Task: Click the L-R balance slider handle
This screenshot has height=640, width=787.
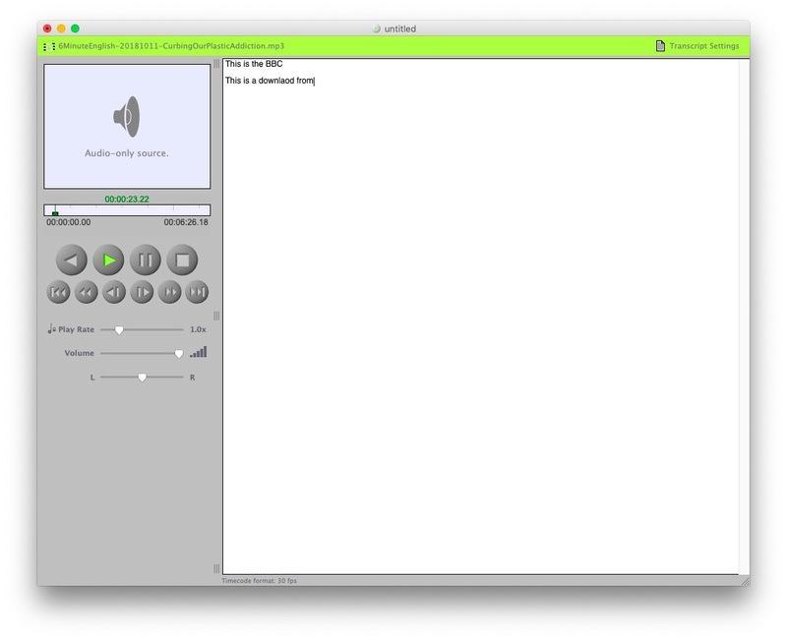Action: coord(142,378)
